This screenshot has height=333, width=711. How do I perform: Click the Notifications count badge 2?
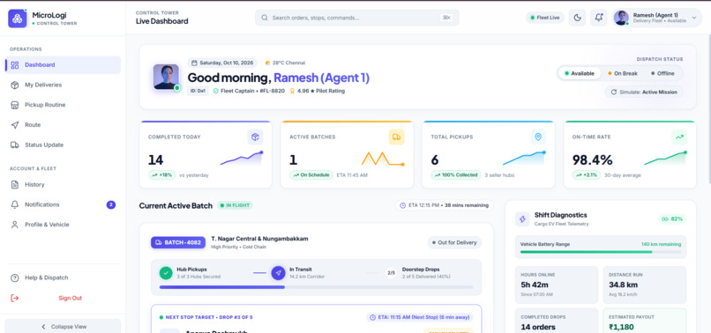pos(110,204)
